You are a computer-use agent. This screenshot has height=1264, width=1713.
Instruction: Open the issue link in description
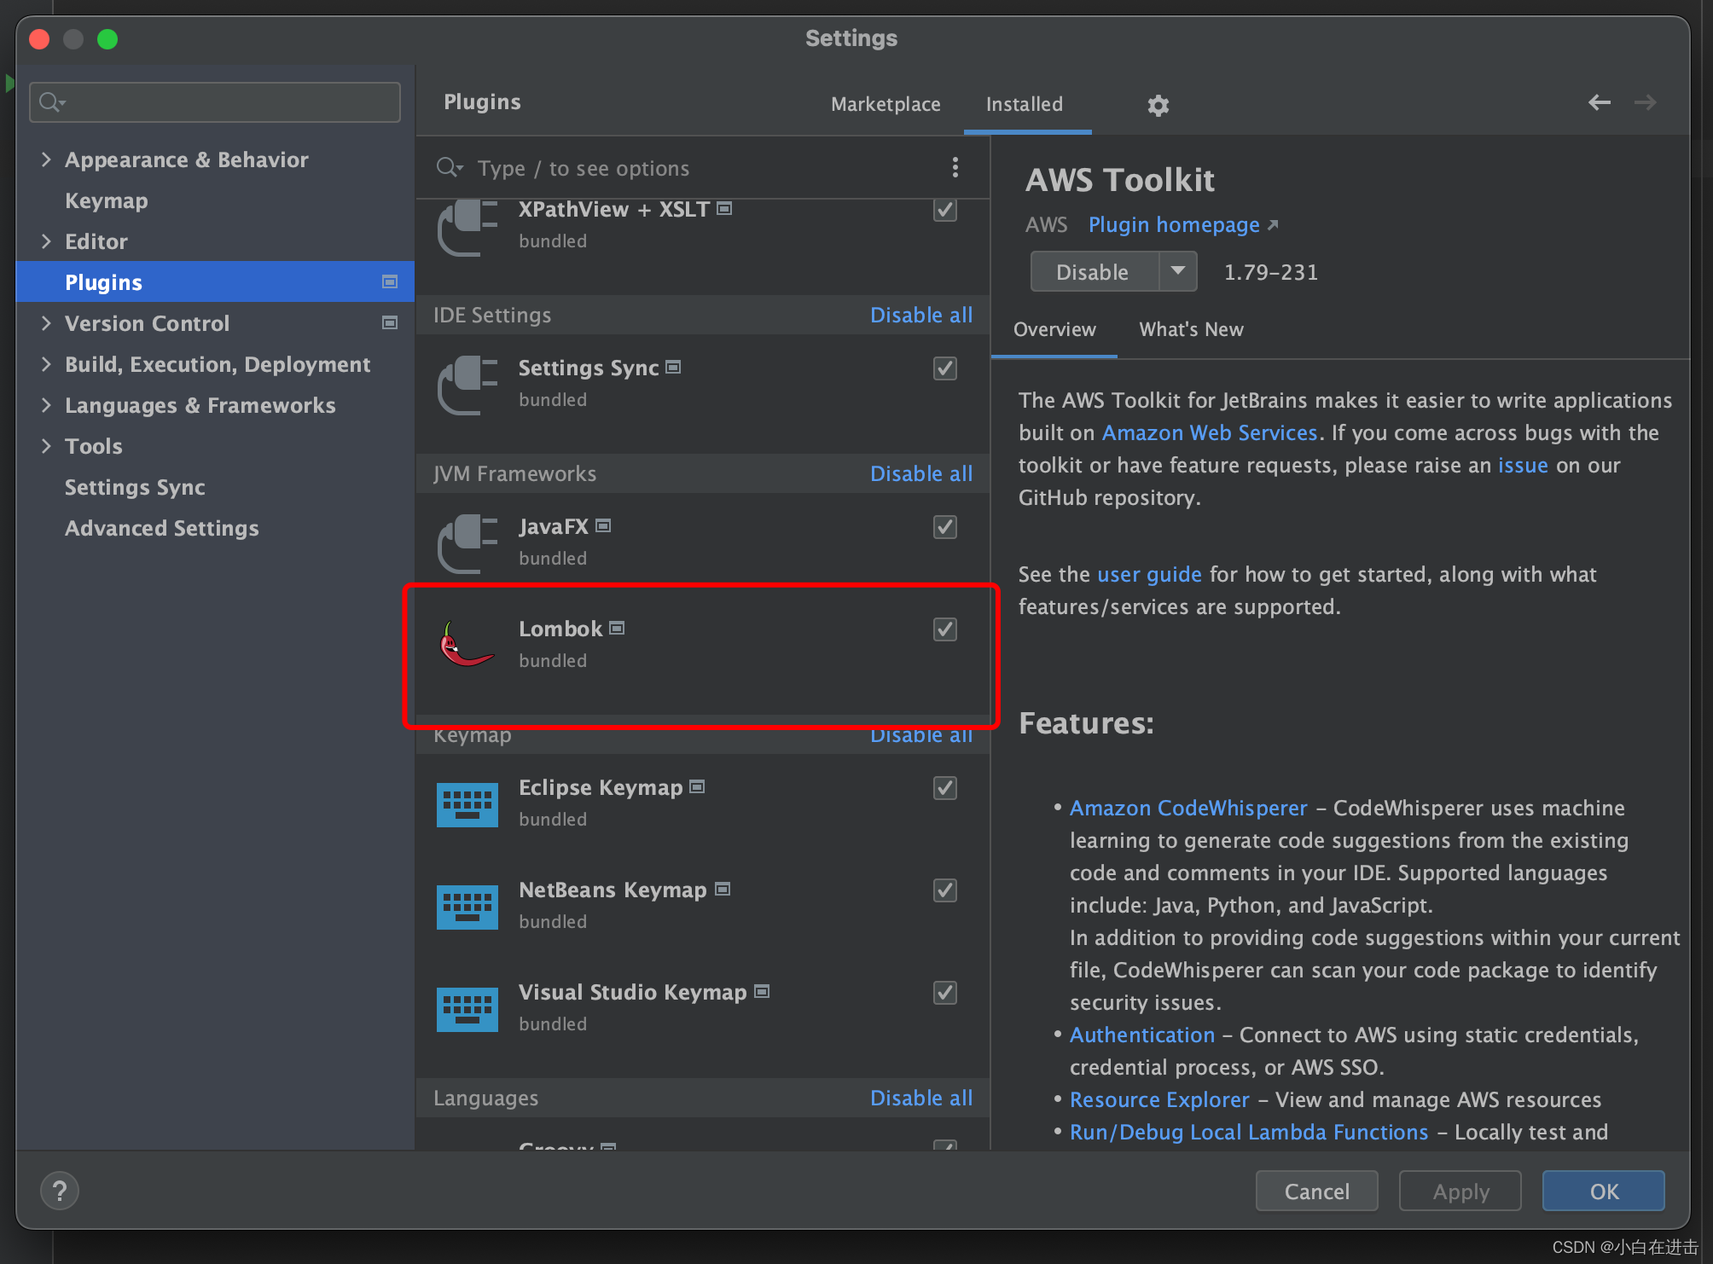(1523, 465)
